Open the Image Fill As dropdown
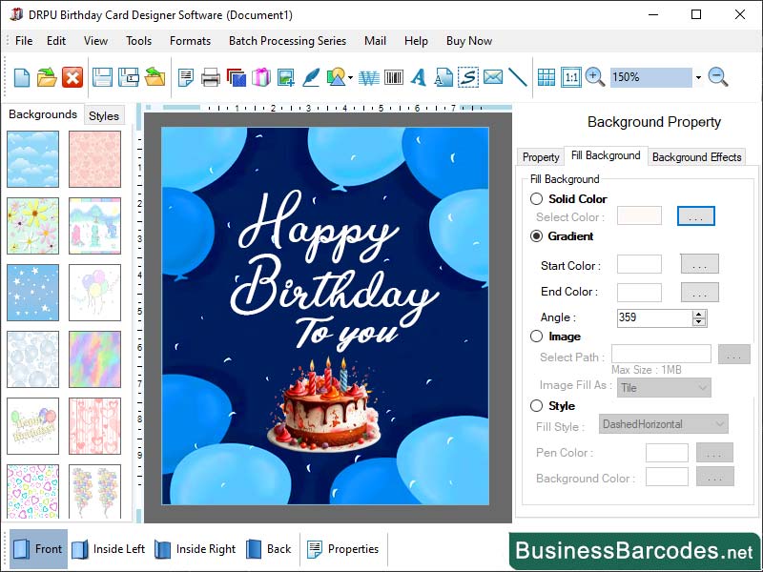 coord(664,387)
